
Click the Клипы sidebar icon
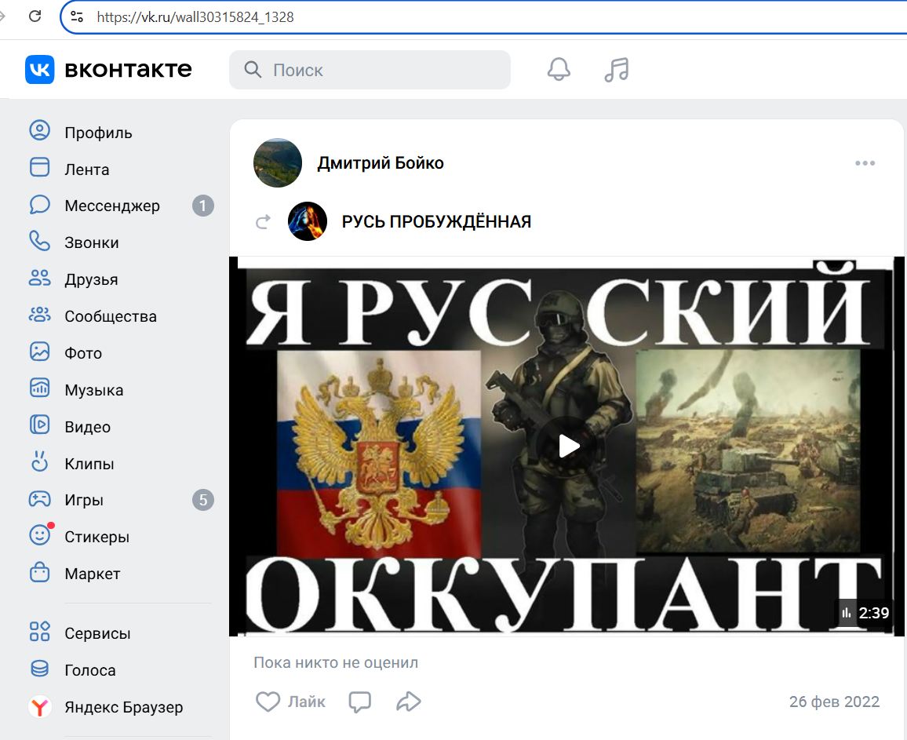click(x=39, y=461)
